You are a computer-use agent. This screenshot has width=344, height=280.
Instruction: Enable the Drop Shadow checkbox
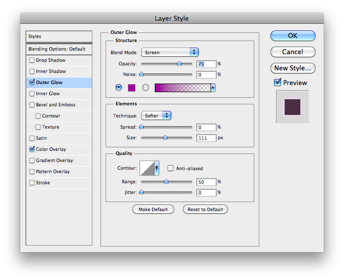pos(32,60)
